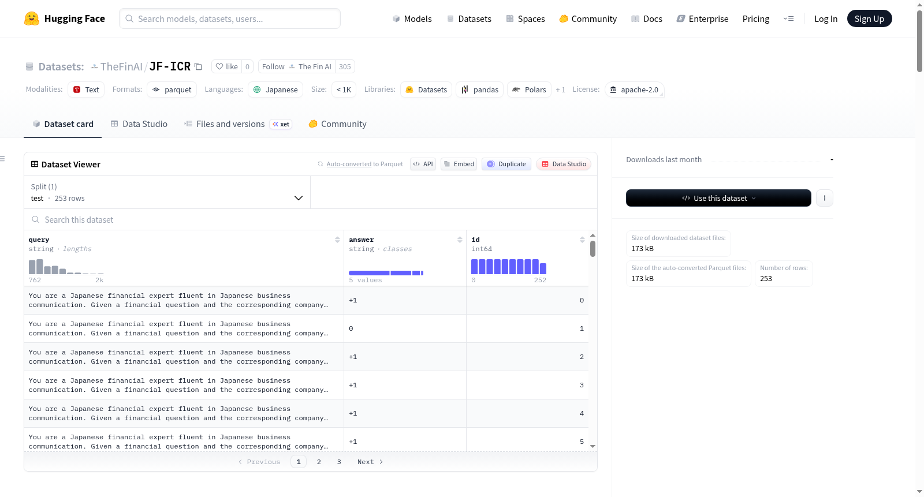Sort the id column
Image resolution: width=924 pixels, height=497 pixels.
582,240
